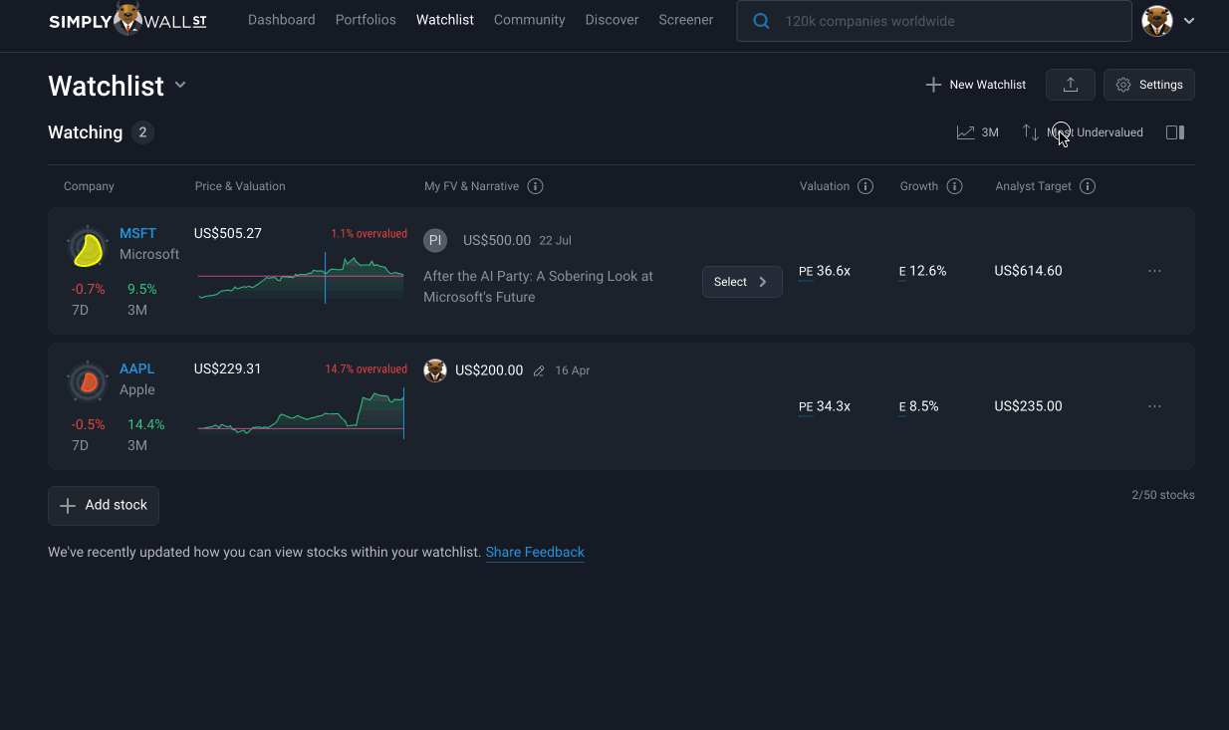Click E 12.6% growth value
Image resolution: width=1229 pixels, height=730 pixels.
tap(922, 271)
